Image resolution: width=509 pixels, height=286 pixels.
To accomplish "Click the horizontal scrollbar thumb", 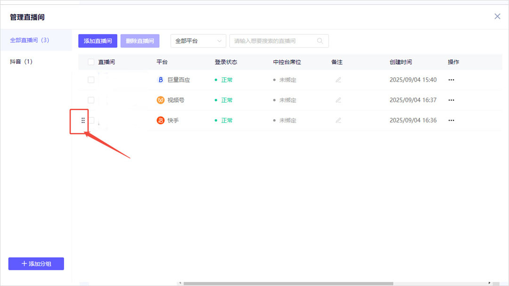I will [x=288, y=283].
